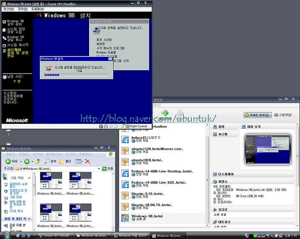Click the Storage (저장소) section icon in details
Image resolution: width=300 pixels, height=239 pixels.
(215, 182)
